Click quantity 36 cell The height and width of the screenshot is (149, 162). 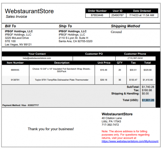click(x=120, y=80)
